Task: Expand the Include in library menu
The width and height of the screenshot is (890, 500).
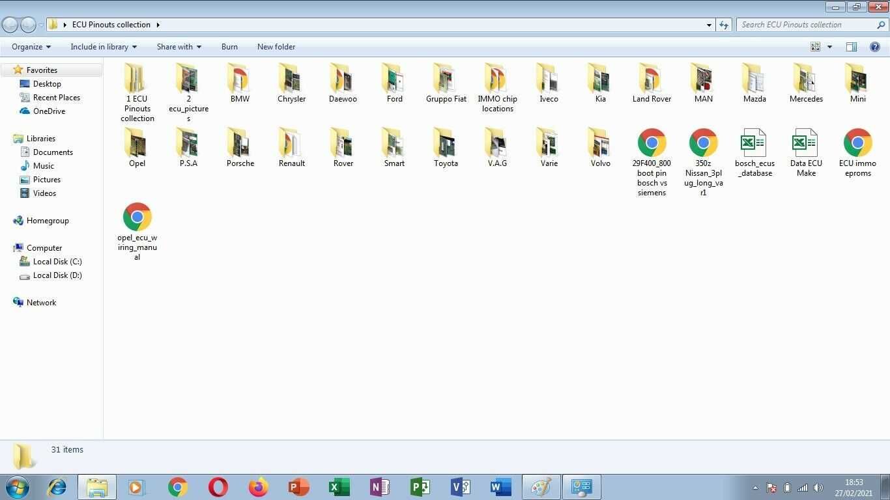Action: tap(104, 47)
